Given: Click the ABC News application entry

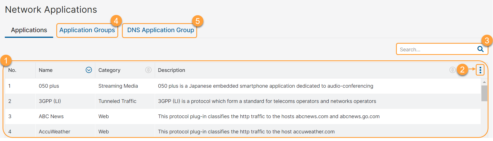Looking at the screenshot, I should (51, 116).
